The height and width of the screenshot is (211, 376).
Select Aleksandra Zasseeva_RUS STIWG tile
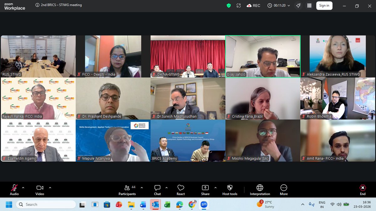click(x=337, y=56)
